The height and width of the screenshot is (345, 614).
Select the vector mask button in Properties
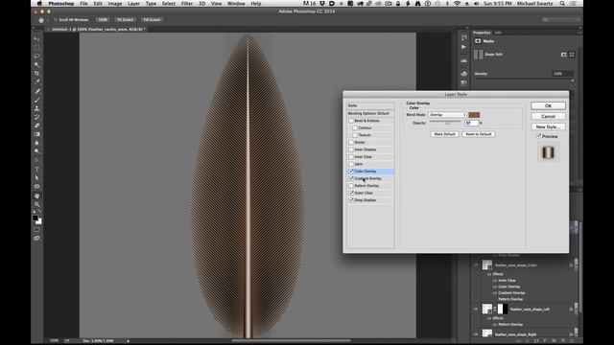click(x=572, y=55)
